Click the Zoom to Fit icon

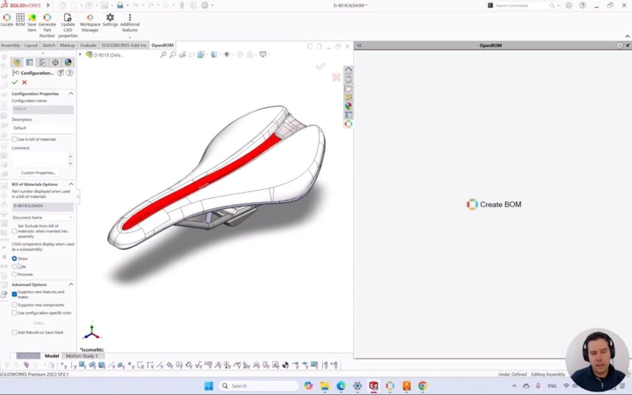tap(163, 54)
